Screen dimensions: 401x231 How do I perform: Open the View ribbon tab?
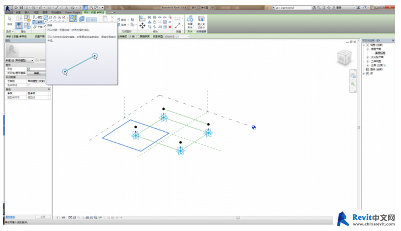point(36,13)
